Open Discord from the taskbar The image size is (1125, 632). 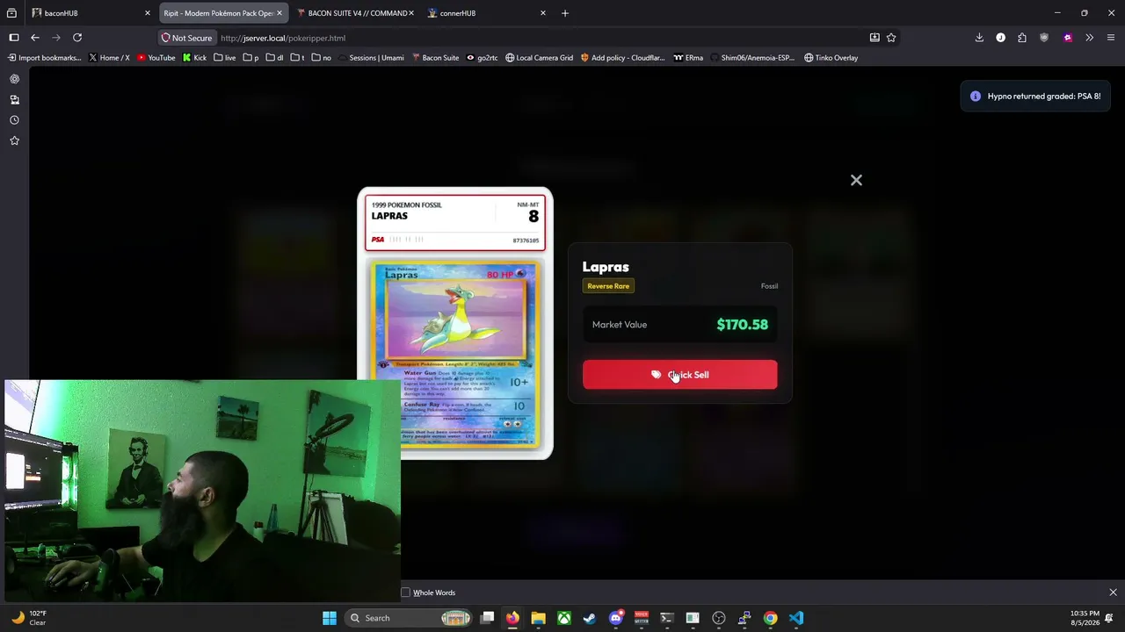pos(615,618)
